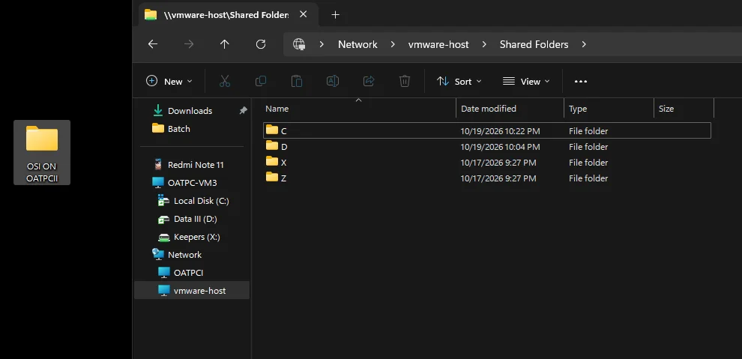This screenshot has height=359, width=742.
Task: Sort by the Type column header
Action: click(609, 109)
